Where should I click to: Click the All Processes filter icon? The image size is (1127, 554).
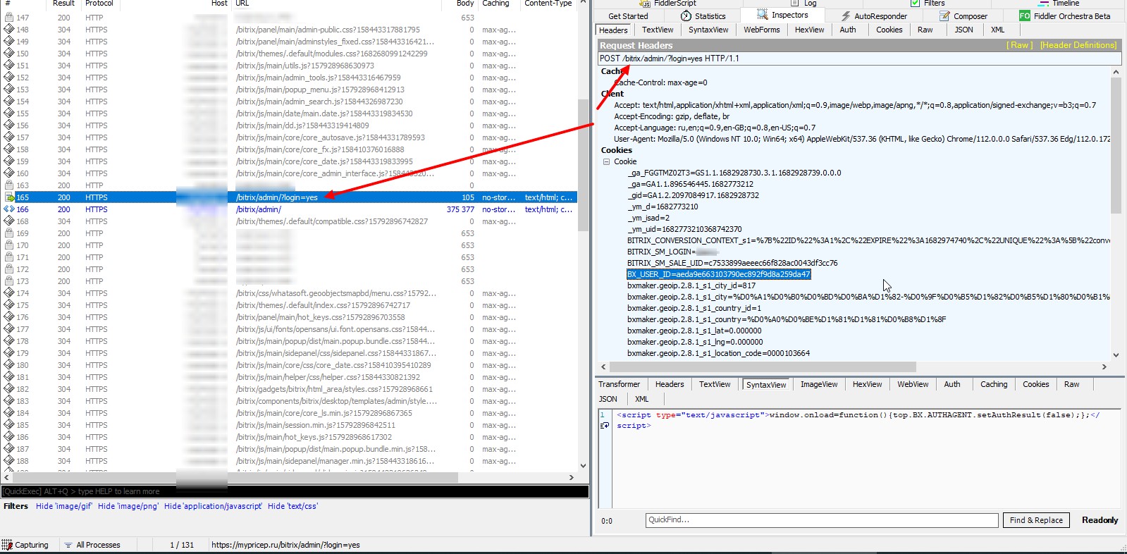click(68, 545)
